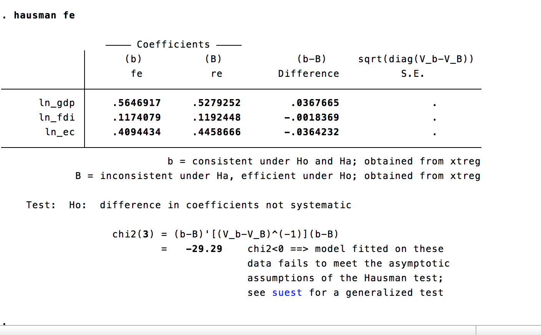This screenshot has height=335, width=541.
Task: Select the 'chi2<0 ==> model fitted' warning line
Action: [345, 249]
